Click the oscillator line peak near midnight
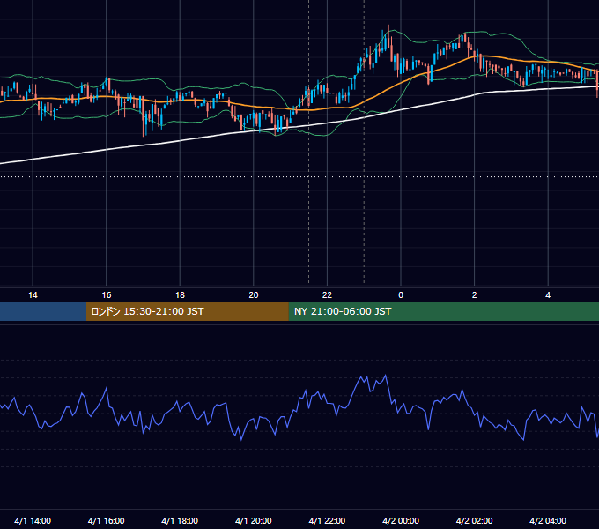 point(386,376)
